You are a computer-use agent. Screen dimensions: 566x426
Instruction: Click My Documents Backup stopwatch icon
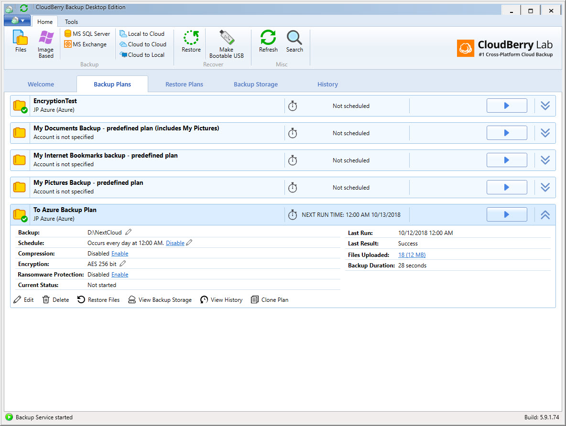pyautogui.click(x=293, y=133)
